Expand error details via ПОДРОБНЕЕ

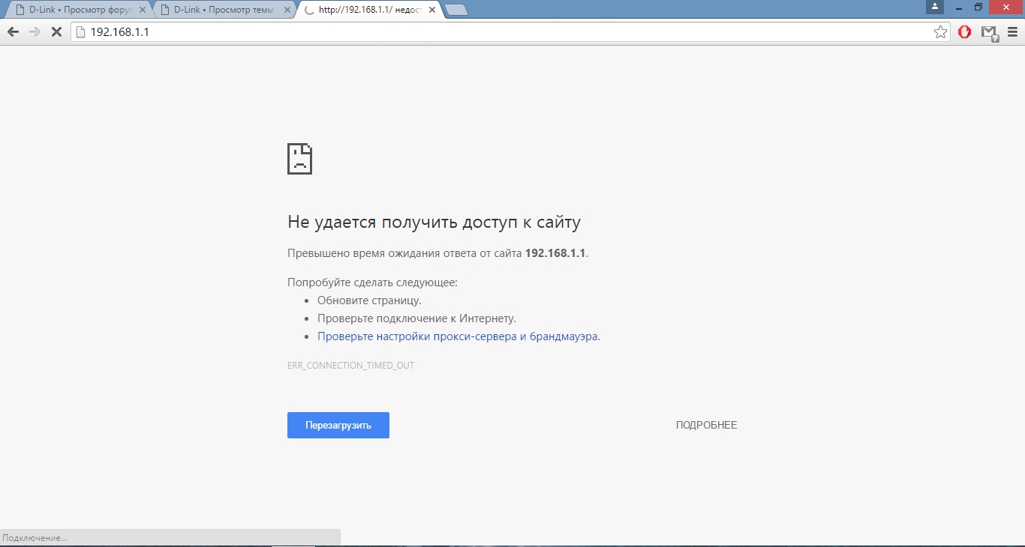(x=706, y=425)
